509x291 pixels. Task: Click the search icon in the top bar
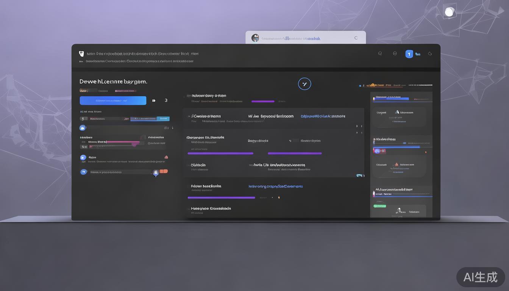(380, 54)
